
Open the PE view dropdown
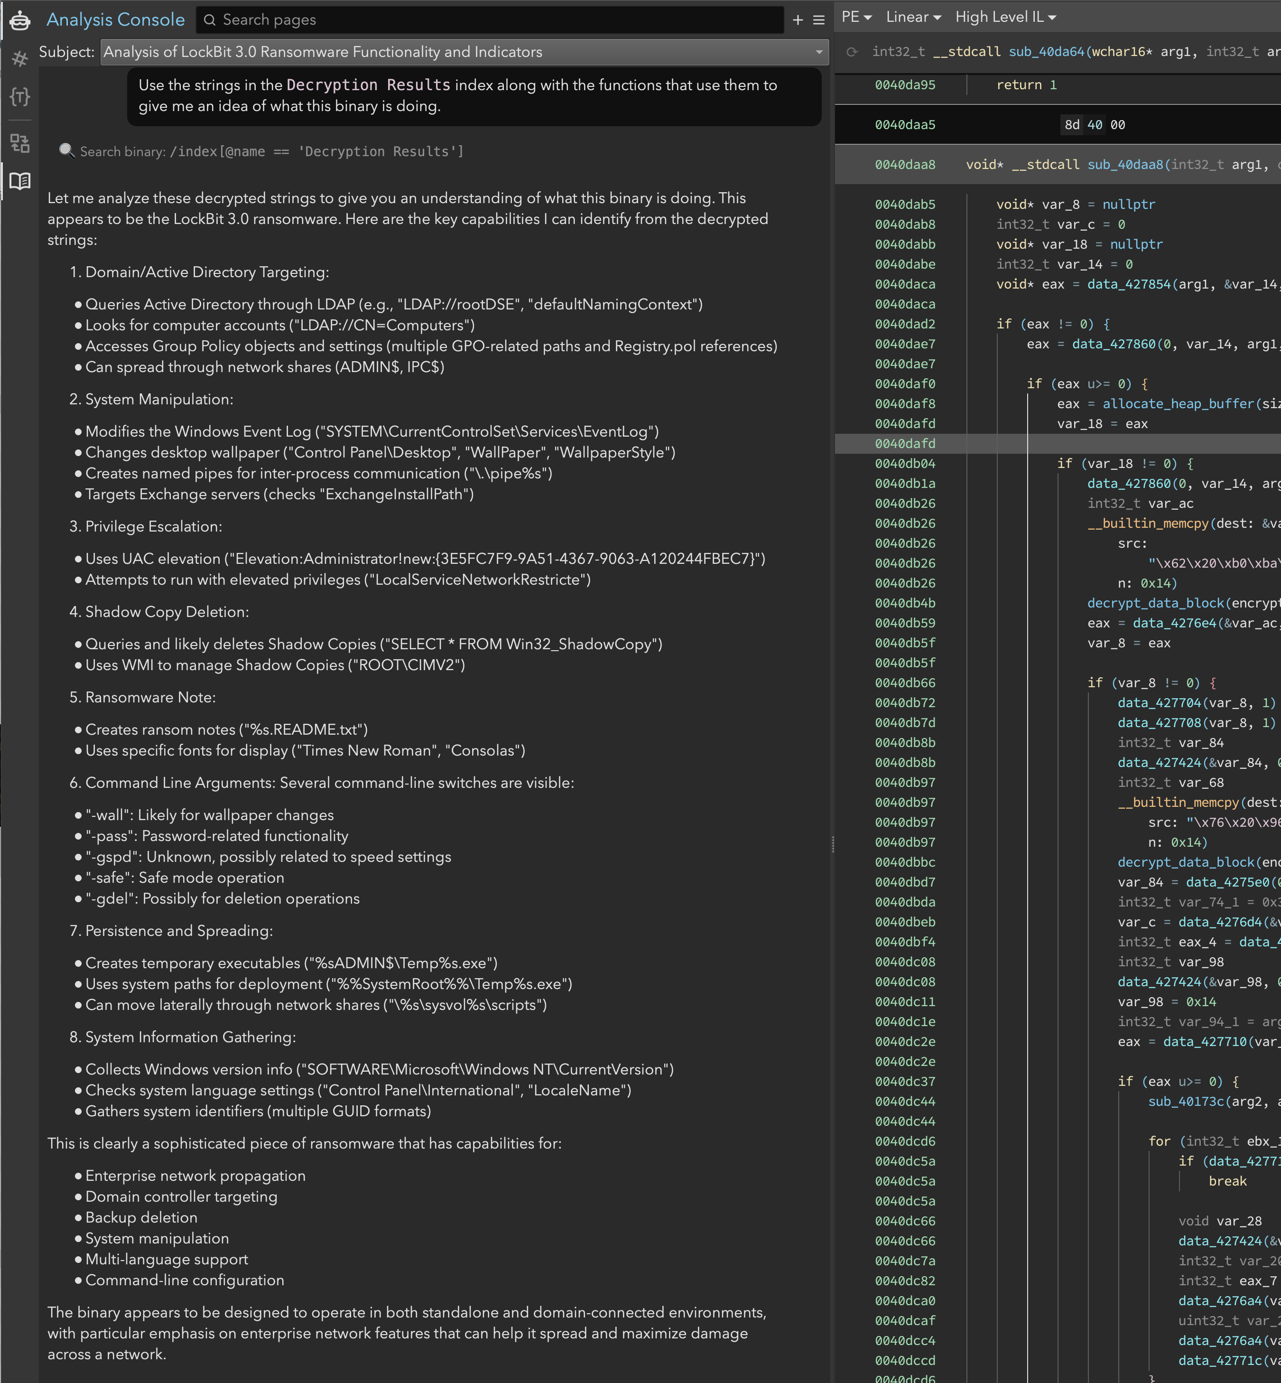coord(856,18)
